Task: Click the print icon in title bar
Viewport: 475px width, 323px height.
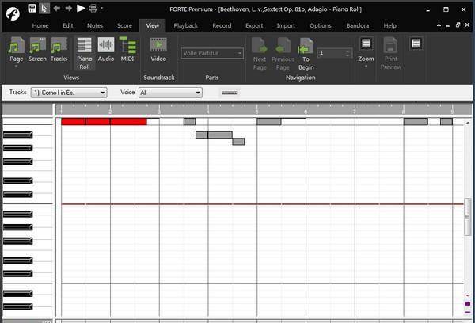Action: (93, 9)
